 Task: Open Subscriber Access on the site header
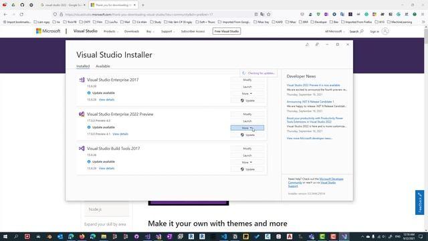193,31
